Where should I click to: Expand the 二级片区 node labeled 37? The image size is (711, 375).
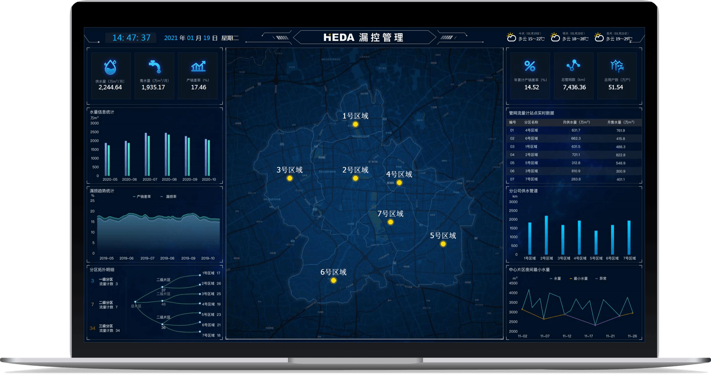pyautogui.click(x=162, y=287)
